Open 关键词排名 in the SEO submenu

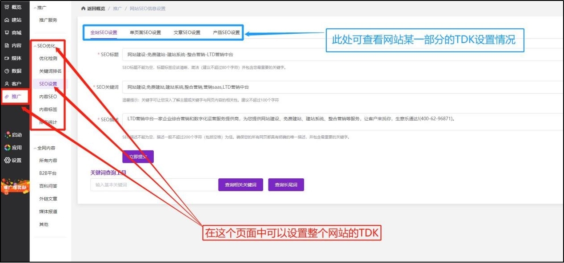pos(50,71)
